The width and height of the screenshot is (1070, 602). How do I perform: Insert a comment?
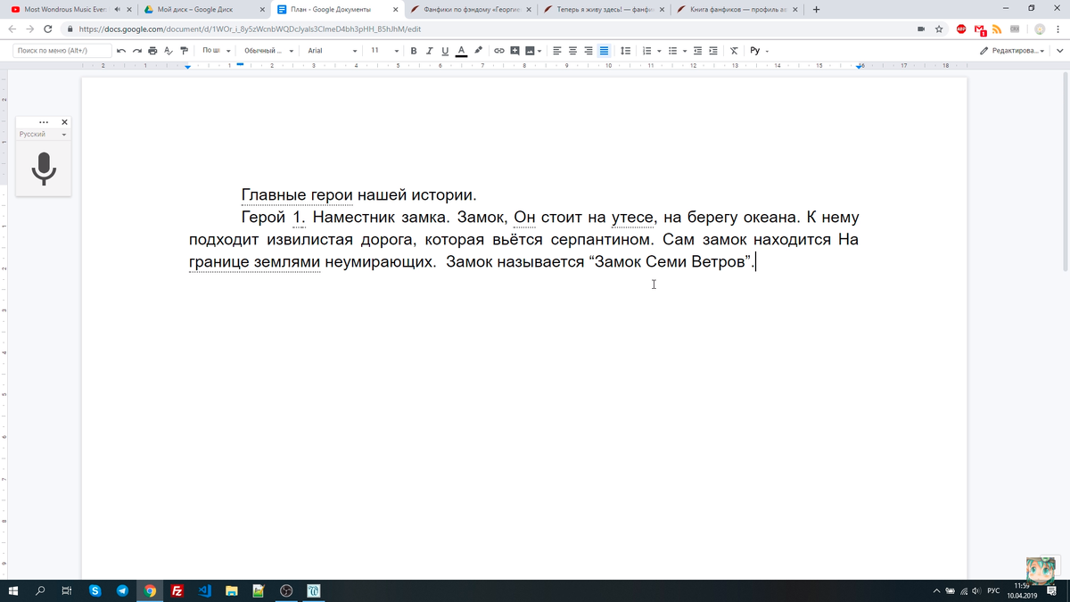[x=514, y=51]
